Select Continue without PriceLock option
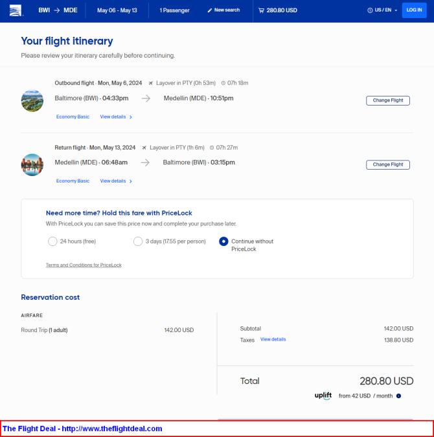This screenshot has width=434, height=437. pos(223,241)
